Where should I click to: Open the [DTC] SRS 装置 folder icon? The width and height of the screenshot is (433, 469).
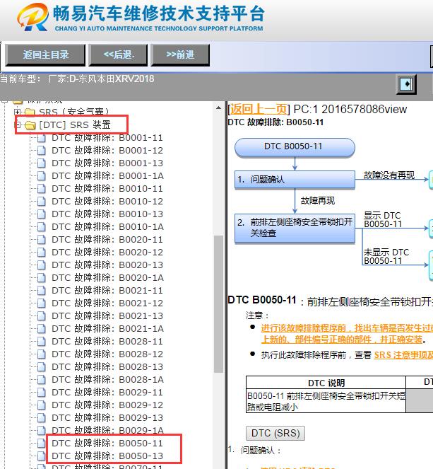click(30, 125)
